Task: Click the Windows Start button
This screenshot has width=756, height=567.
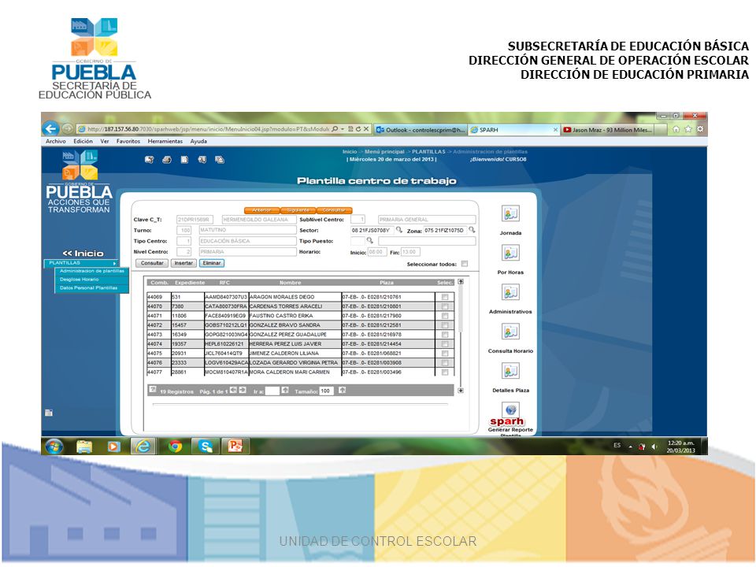Action: [54, 447]
